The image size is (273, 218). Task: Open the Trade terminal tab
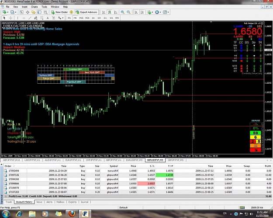[9, 202]
